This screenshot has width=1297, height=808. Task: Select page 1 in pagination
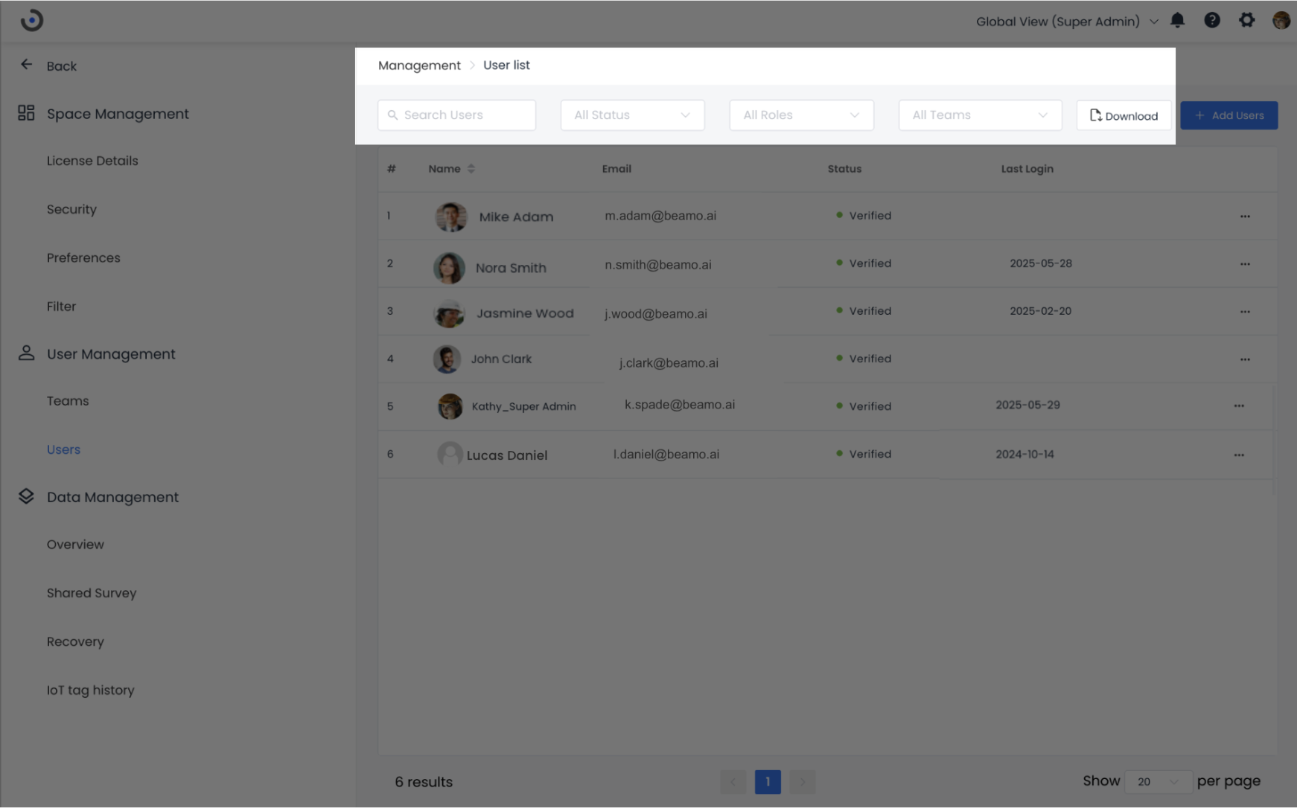(768, 781)
